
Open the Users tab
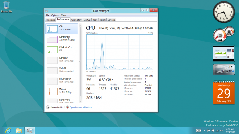(95, 20)
